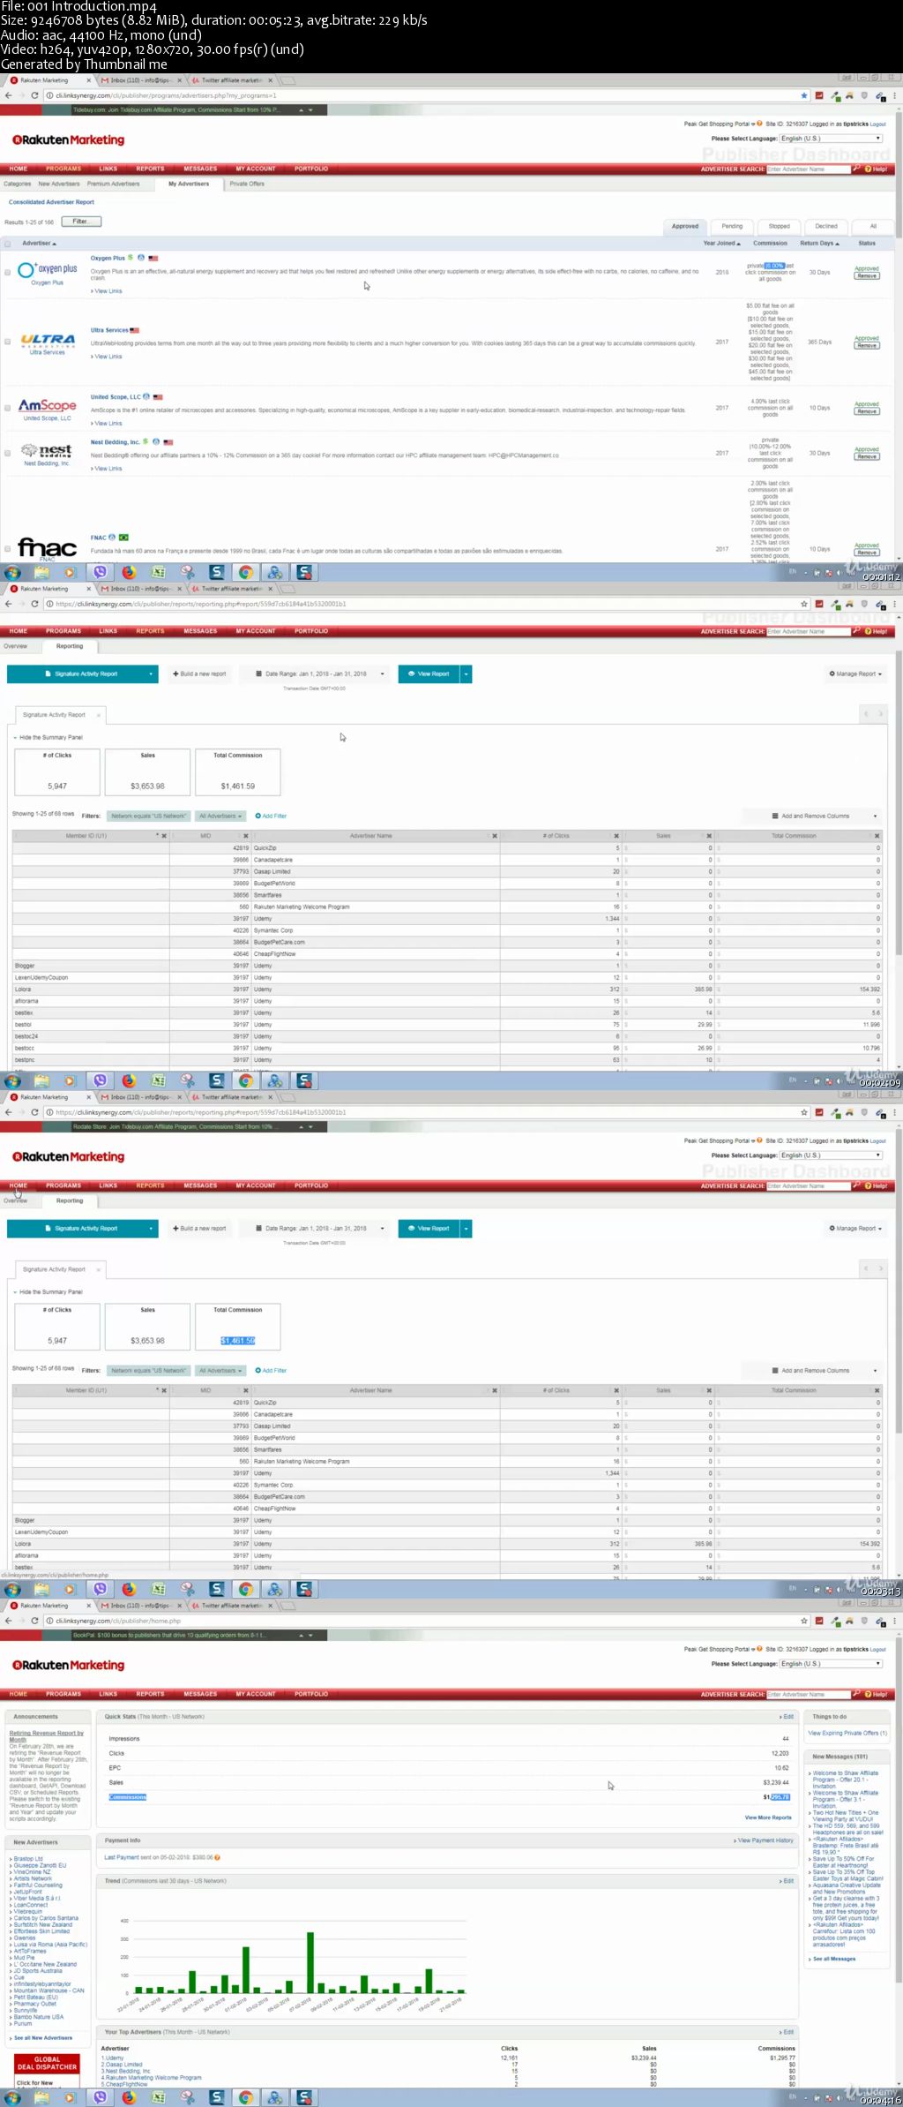The image size is (903, 2107).
Task: Click the Global Deal Dispatcher banner
Action: (47, 2069)
